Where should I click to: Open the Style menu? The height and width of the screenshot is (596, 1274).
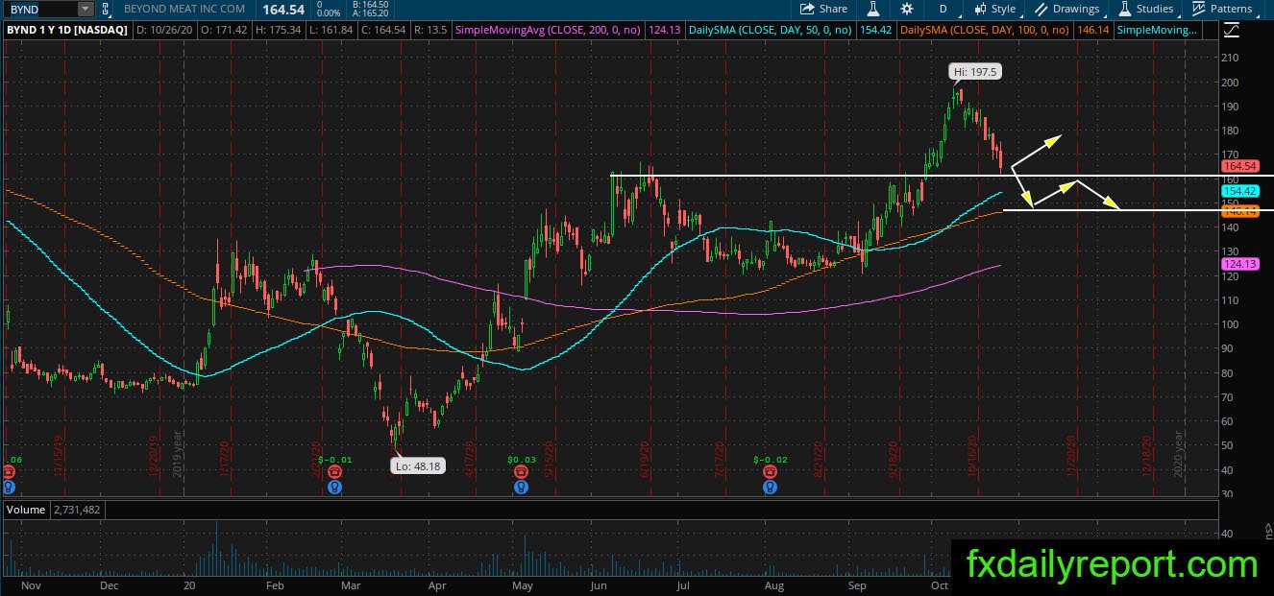pos(994,9)
